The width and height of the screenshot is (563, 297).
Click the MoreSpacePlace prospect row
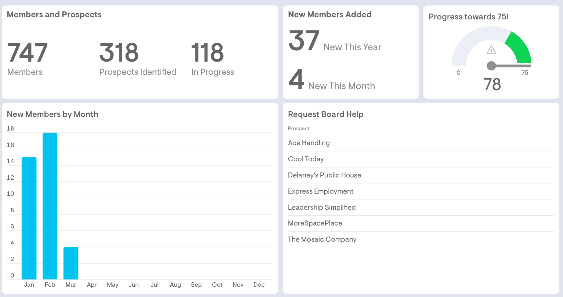coord(315,223)
